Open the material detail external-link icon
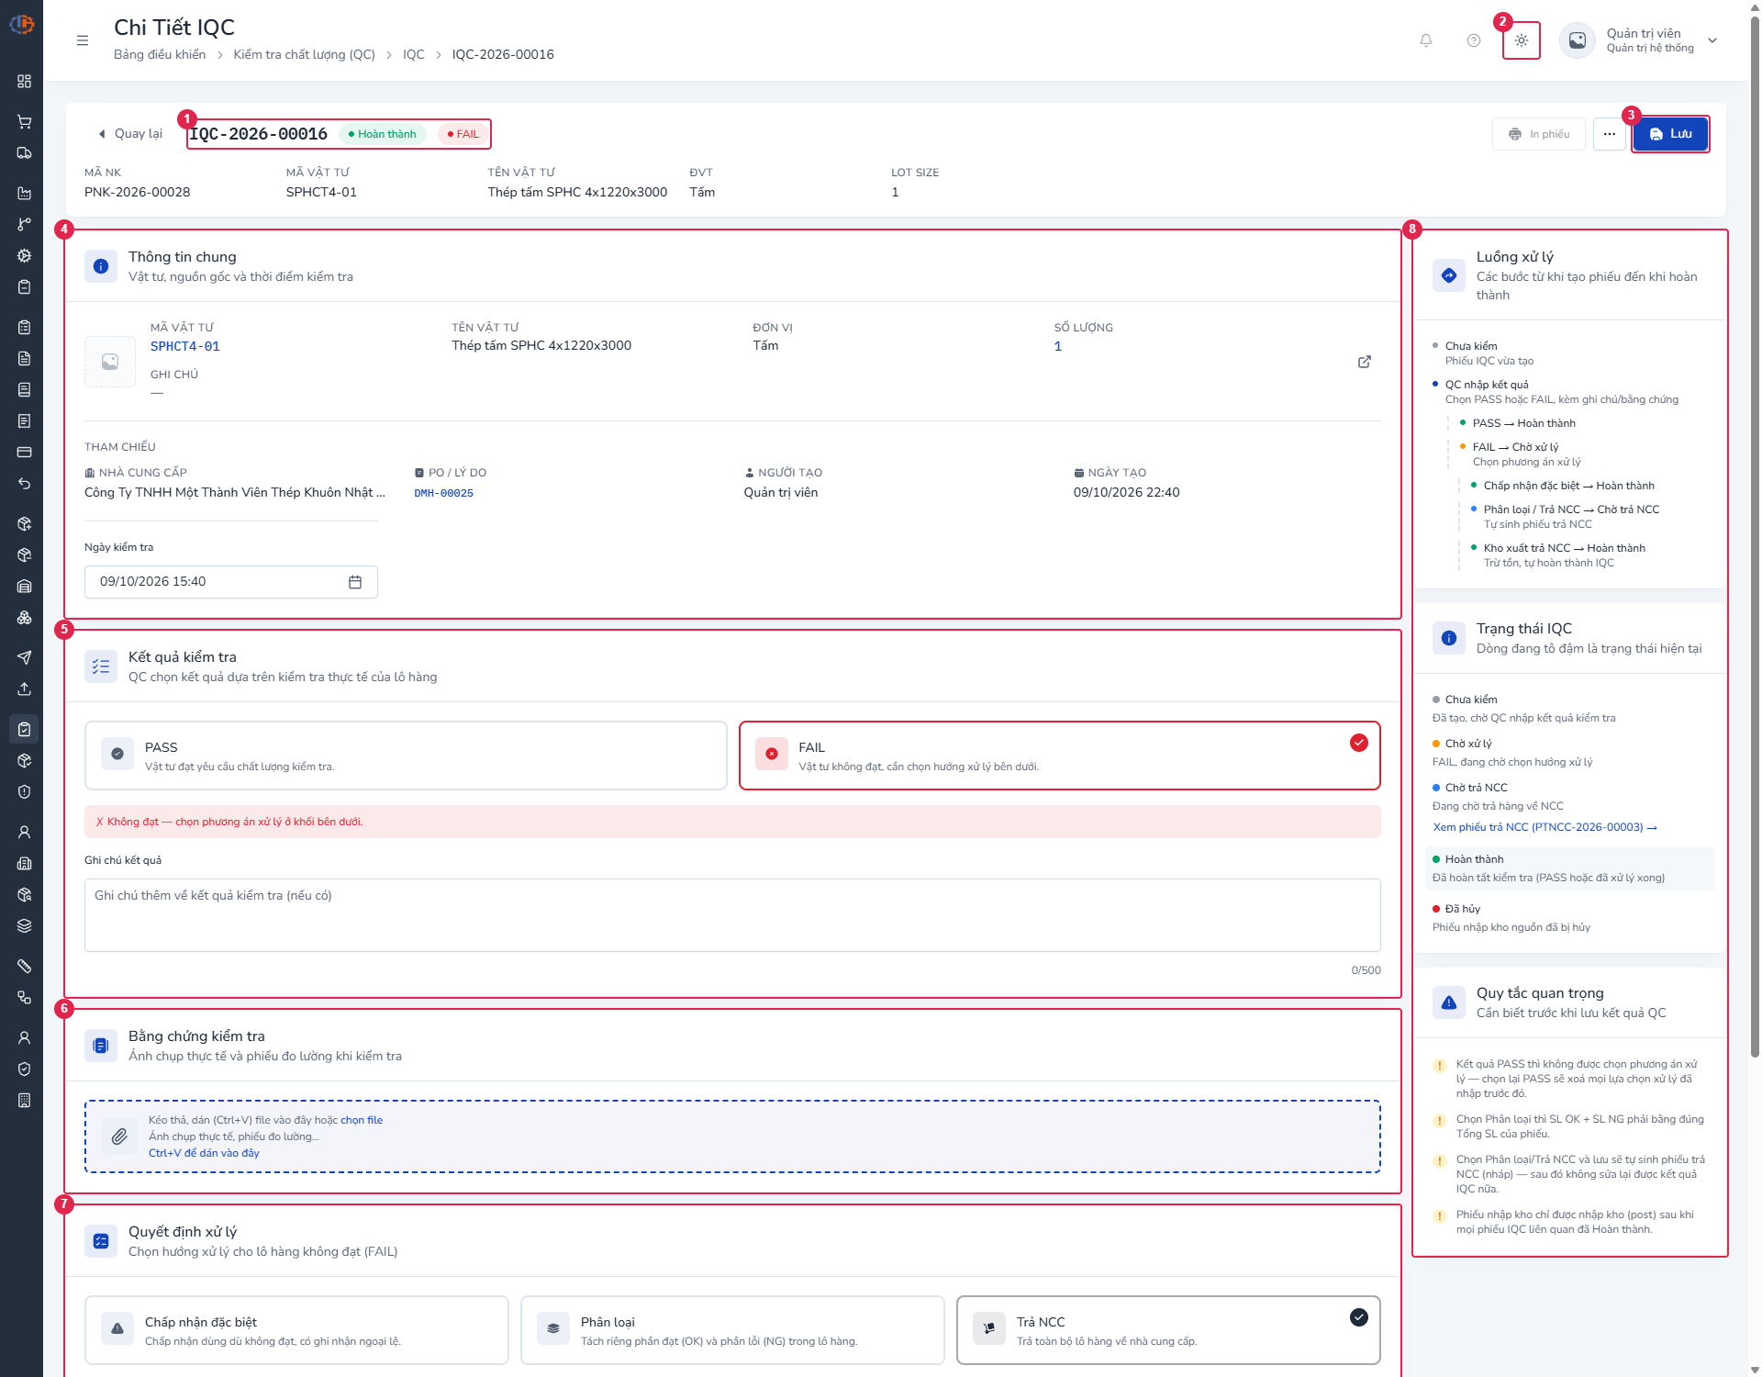The width and height of the screenshot is (1762, 1377). (1365, 362)
